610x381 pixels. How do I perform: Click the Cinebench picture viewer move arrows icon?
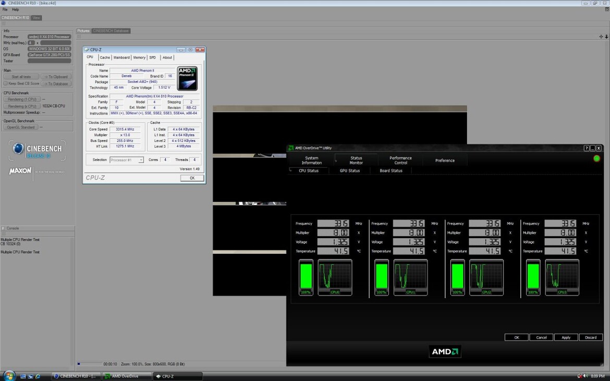click(x=601, y=36)
